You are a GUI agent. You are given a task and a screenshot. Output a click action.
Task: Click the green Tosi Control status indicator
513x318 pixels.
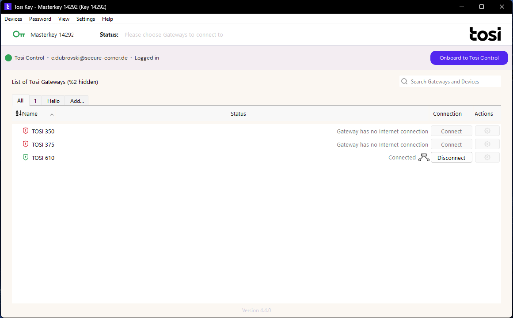pyautogui.click(x=8, y=58)
